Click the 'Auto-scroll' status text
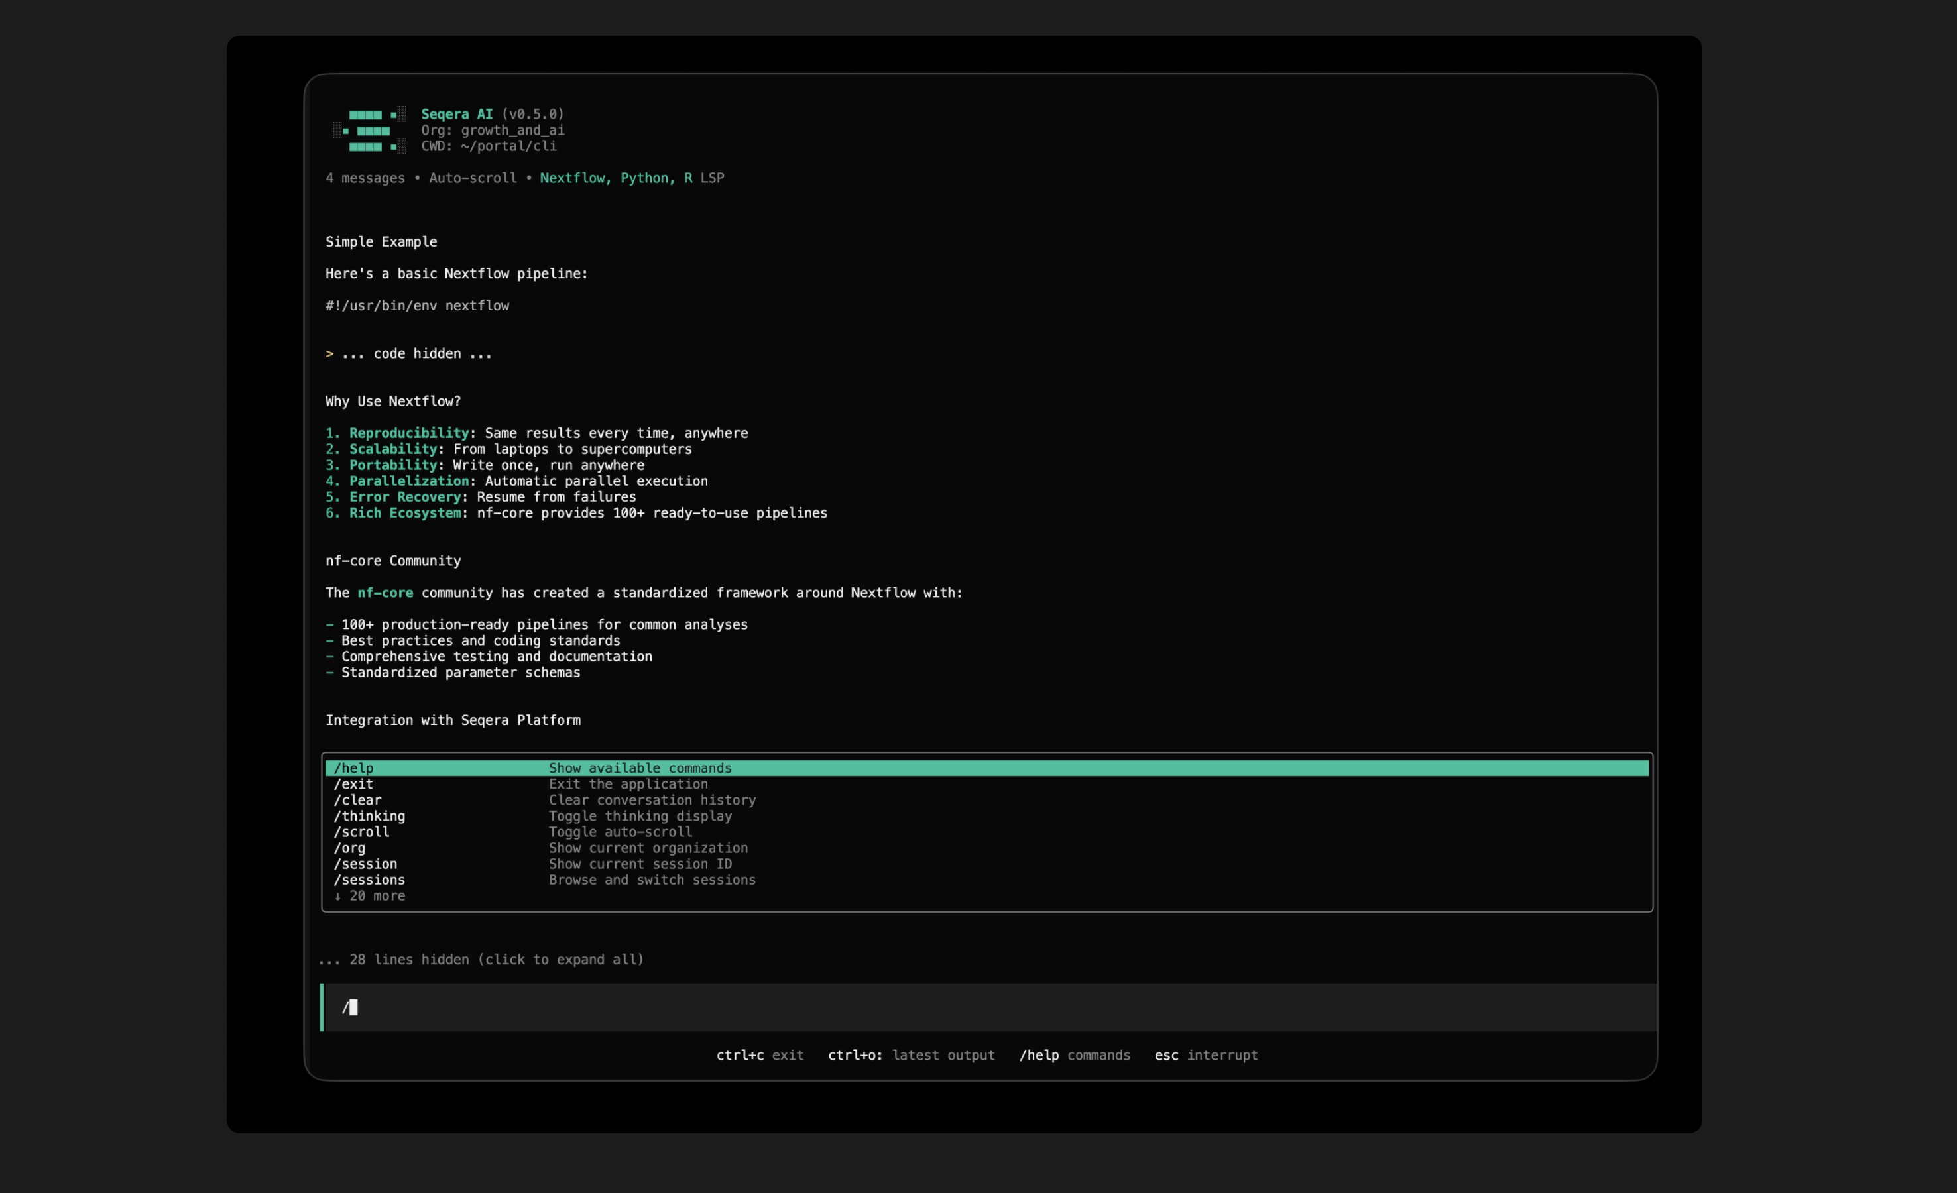 (473, 178)
